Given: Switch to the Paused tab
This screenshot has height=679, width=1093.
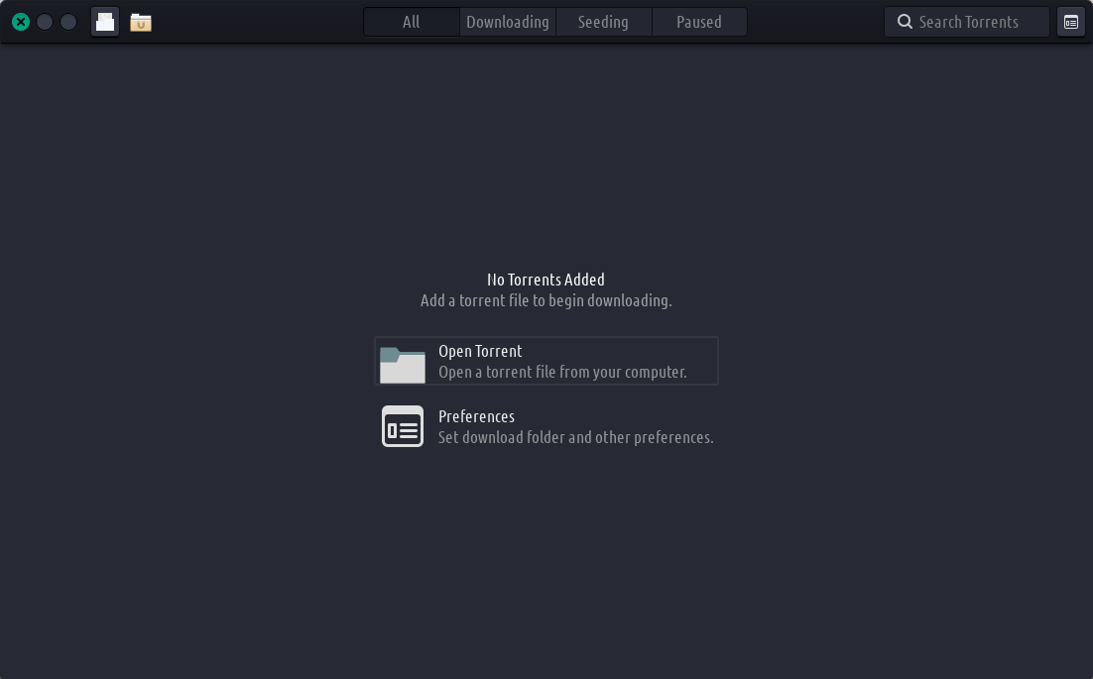Looking at the screenshot, I should (x=699, y=22).
